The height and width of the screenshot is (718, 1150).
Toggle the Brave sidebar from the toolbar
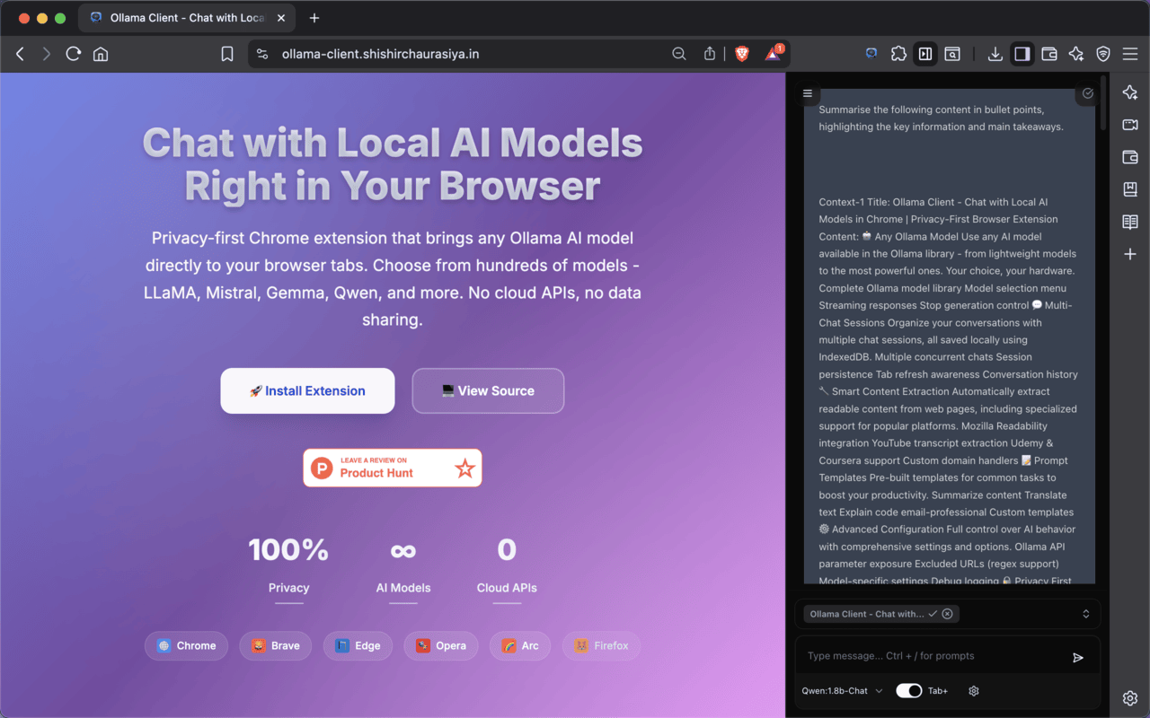pyautogui.click(x=1022, y=54)
